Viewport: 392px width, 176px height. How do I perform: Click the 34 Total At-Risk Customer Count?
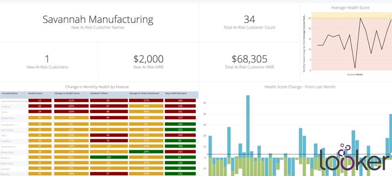click(x=249, y=19)
